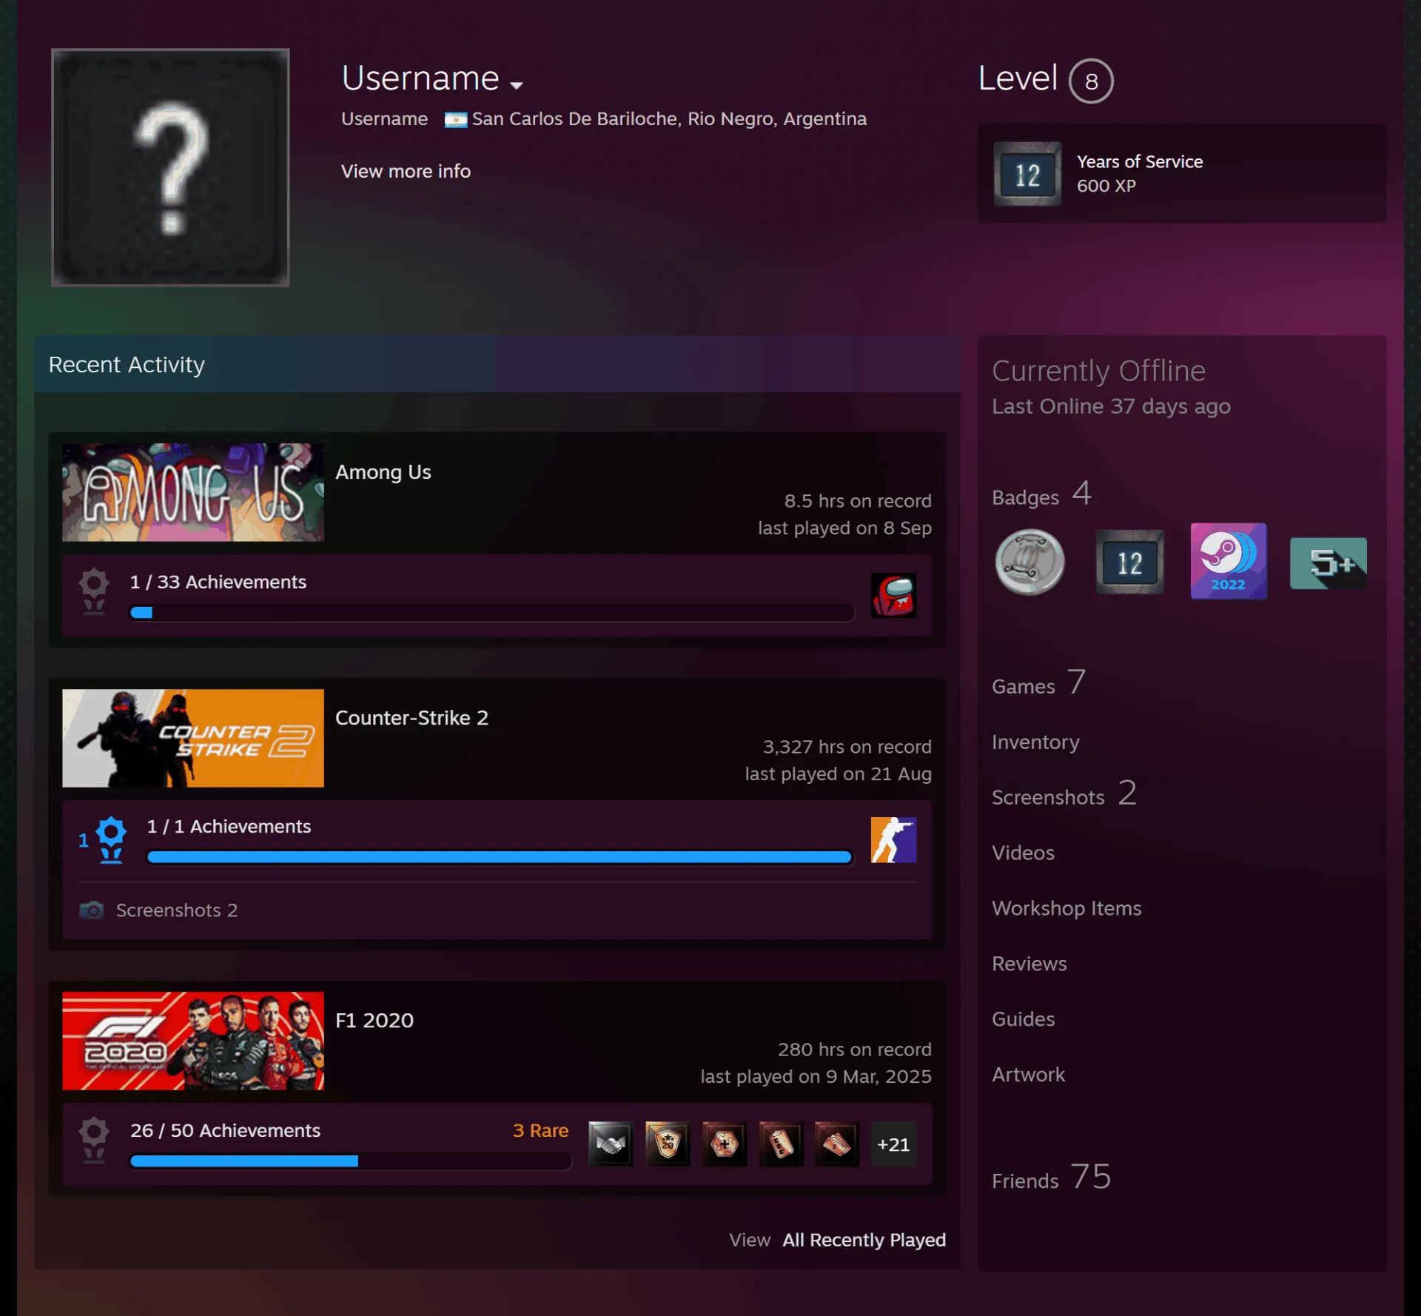Viewport: 1421px width, 1316px height.
Task: Open All Recently Played link
Action: 864,1240
